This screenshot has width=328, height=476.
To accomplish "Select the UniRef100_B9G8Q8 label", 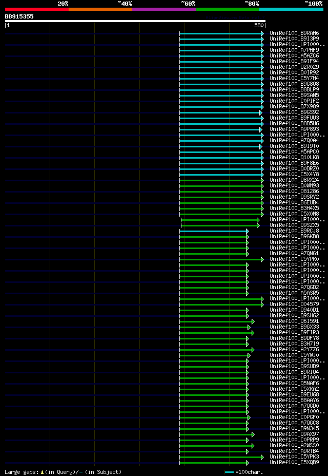I will [x=294, y=84].
